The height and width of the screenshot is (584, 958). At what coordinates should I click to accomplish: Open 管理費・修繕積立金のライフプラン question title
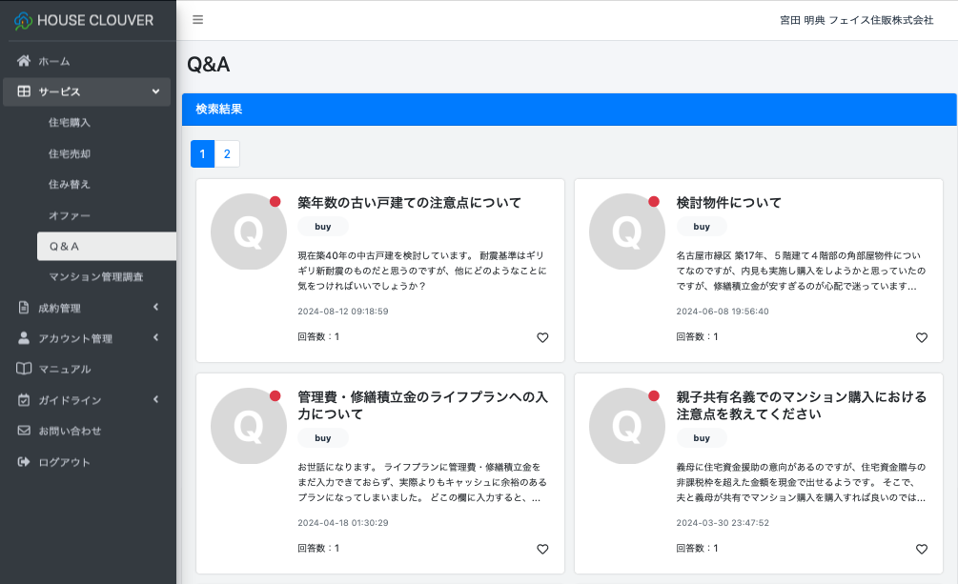423,405
